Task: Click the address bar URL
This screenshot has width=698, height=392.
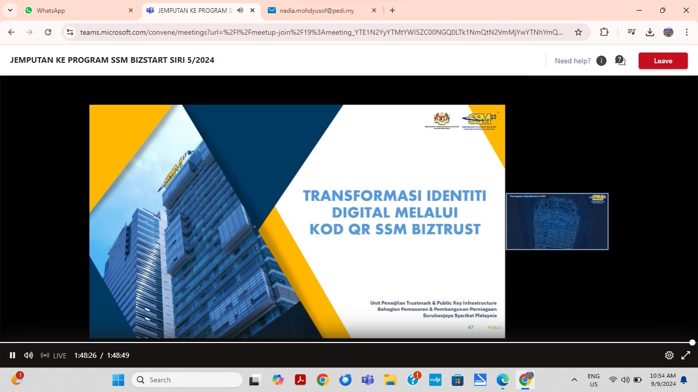Action: click(x=321, y=32)
